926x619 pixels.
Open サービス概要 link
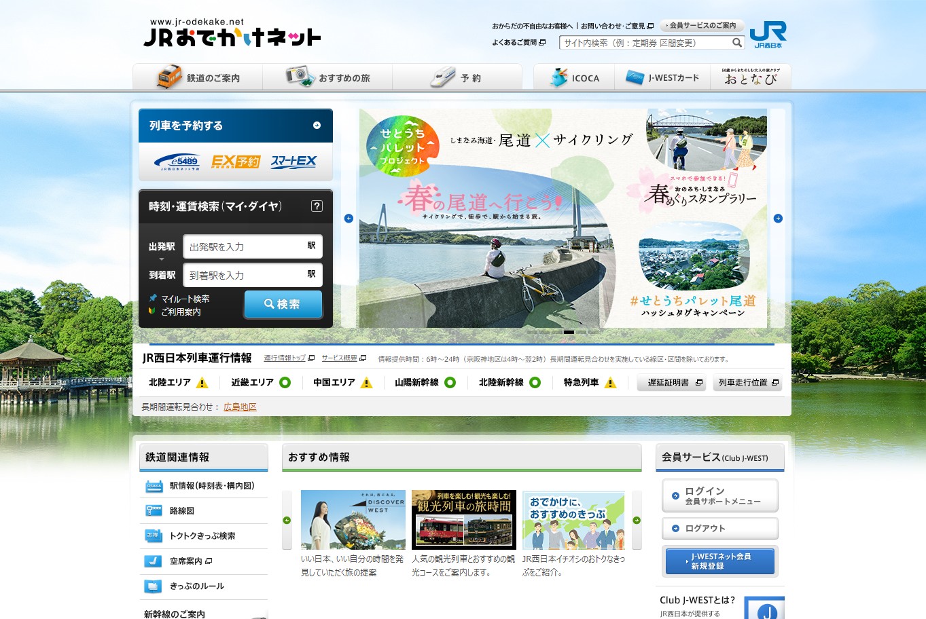(x=344, y=358)
